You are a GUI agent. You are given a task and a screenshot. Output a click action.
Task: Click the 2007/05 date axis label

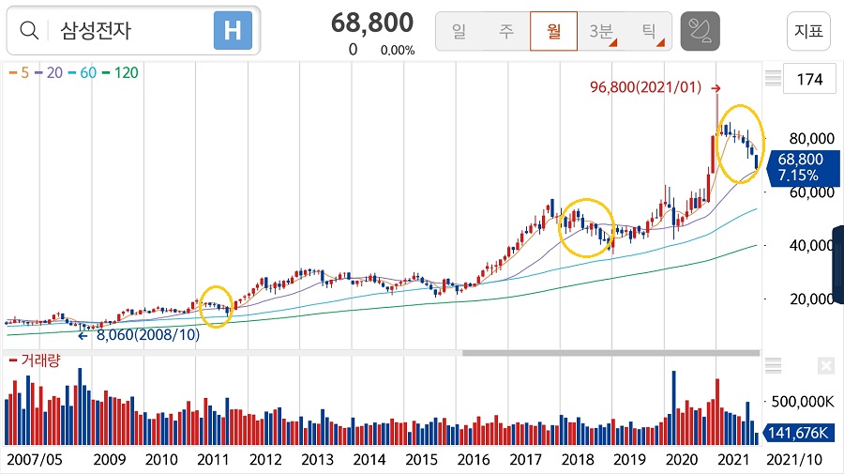[x=35, y=460]
